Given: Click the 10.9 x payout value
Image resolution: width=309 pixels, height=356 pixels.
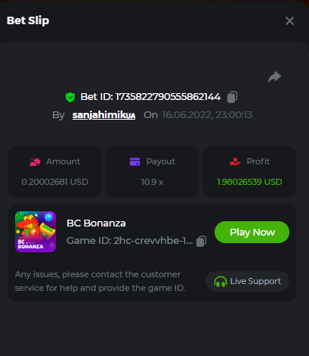Looking at the screenshot, I should click(x=152, y=182).
